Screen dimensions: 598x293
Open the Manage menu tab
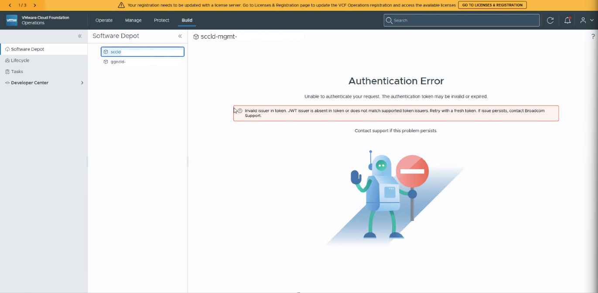[x=133, y=20]
